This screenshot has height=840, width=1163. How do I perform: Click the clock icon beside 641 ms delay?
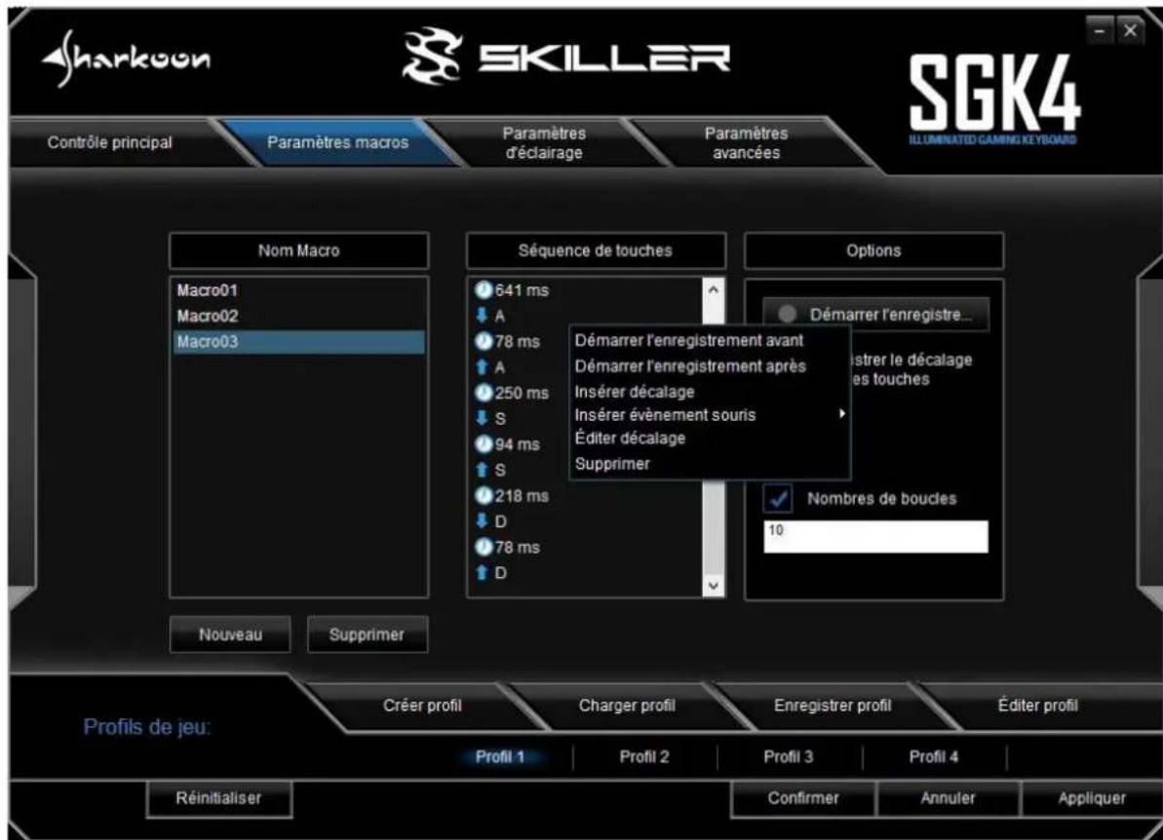483,290
